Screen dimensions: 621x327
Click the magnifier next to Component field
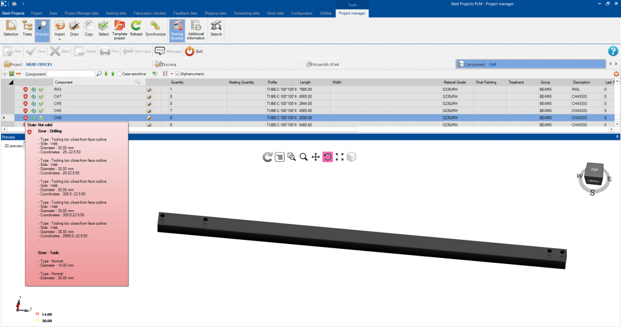coord(99,74)
